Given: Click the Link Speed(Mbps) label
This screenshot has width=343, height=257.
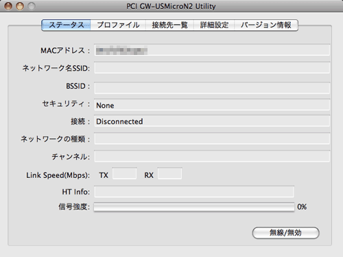Looking at the screenshot, I should [58, 175].
